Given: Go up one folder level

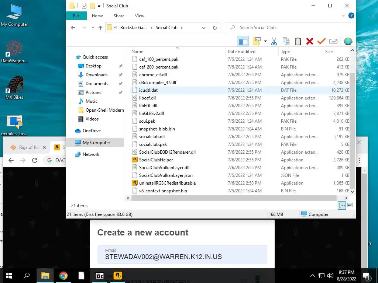Looking at the screenshot, I should pyautogui.click(x=100, y=28).
